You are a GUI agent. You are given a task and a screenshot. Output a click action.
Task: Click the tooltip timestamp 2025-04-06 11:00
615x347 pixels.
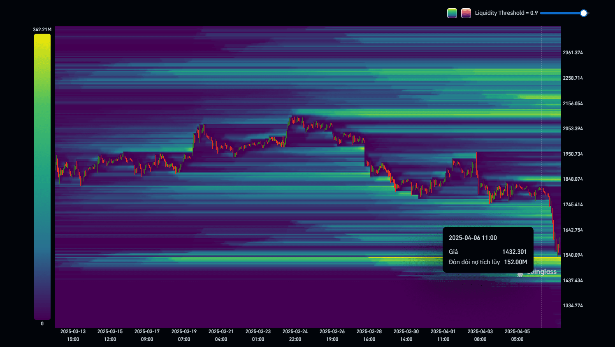pos(473,238)
